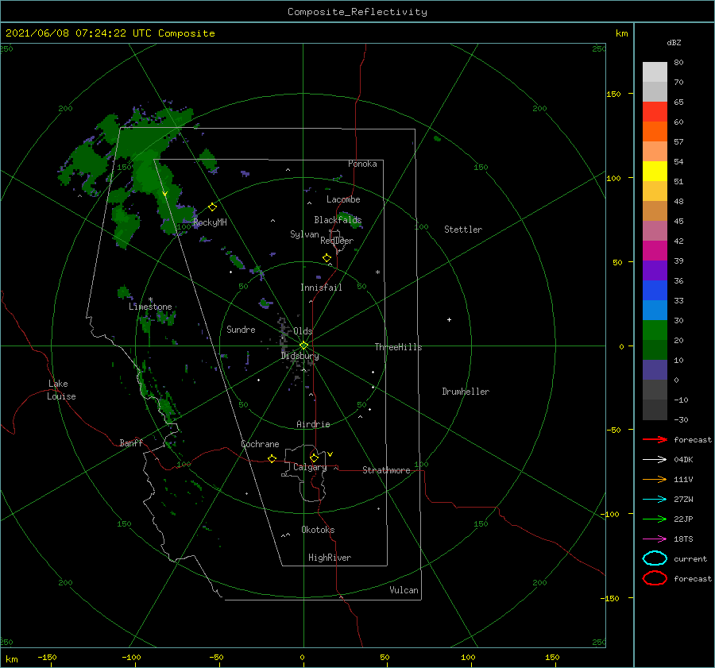
Task: Click the Olds city label
Action: click(303, 331)
